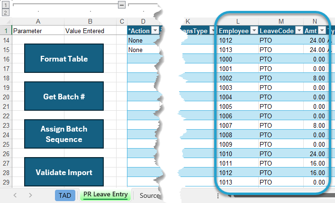
Task: Click the 8.00 amount for employee 1007
Action: [315, 125]
